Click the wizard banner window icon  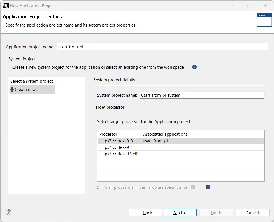(x=264, y=20)
